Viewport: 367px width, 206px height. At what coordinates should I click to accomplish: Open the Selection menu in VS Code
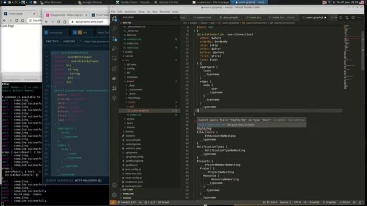point(130,11)
